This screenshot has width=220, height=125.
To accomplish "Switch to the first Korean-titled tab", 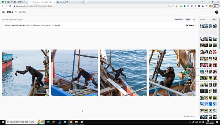I will coord(15,2).
